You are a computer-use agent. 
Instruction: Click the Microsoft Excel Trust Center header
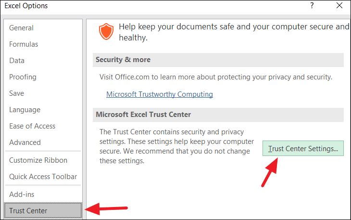143,115
